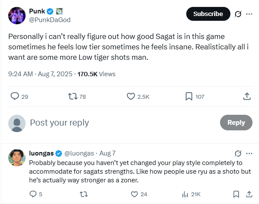Open Punk's profile picture
The width and height of the screenshot is (259, 204).
click(17, 16)
